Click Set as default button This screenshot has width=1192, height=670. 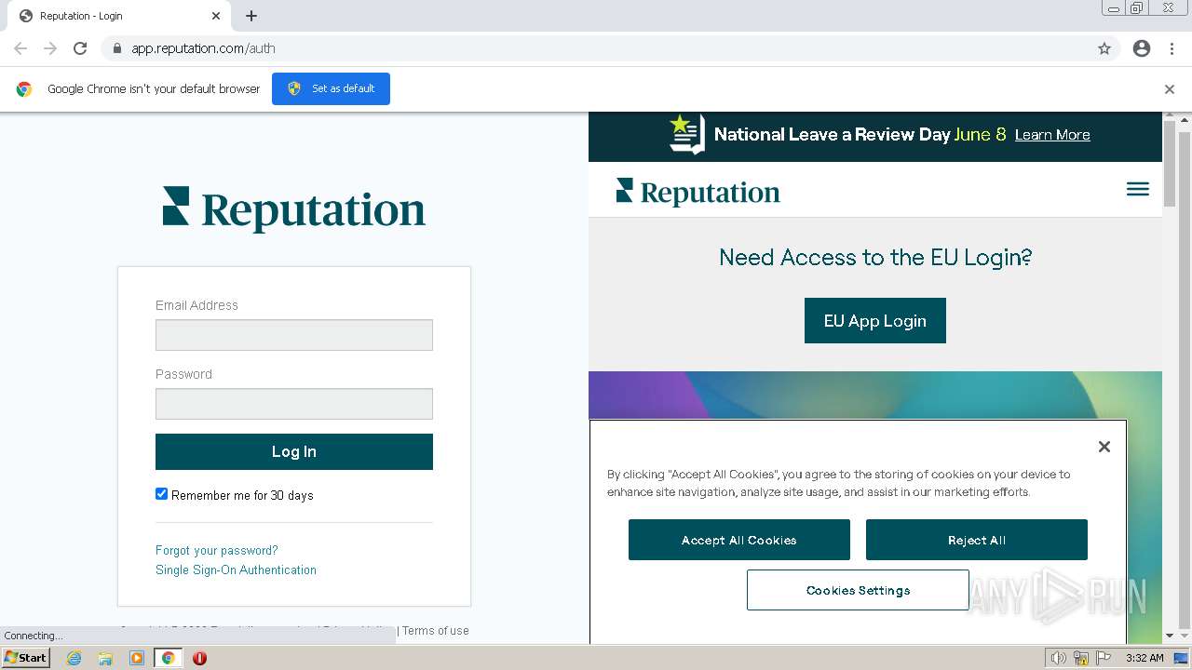click(331, 88)
